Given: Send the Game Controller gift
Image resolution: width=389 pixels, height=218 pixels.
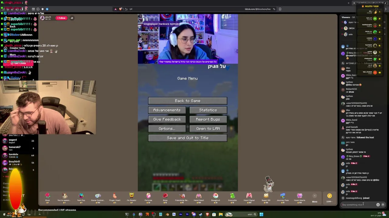Looking at the screenshot, I should tap(98, 197).
